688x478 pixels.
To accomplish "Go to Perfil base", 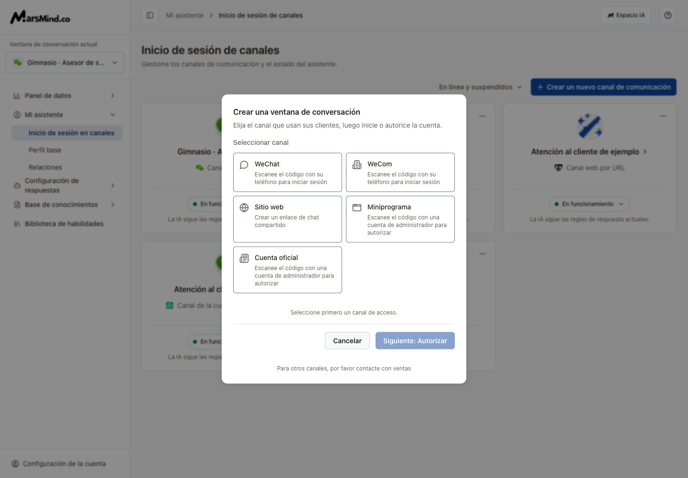I will coord(45,150).
